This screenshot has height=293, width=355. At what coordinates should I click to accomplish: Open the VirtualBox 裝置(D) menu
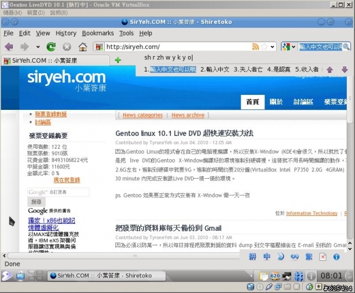[35, 13]
